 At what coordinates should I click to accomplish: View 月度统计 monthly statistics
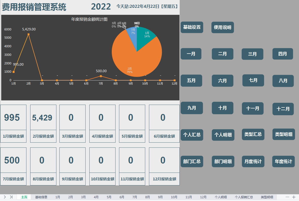coord(253,162)
